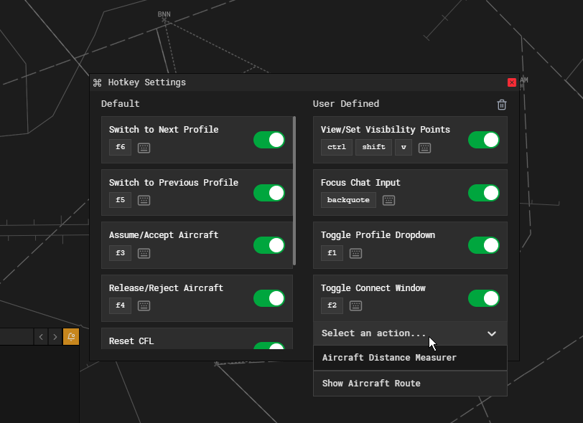The image size is (583, 423).
Task: Click trash icon to clear User Defined hotkeys
Action: (x=502, y=105)
